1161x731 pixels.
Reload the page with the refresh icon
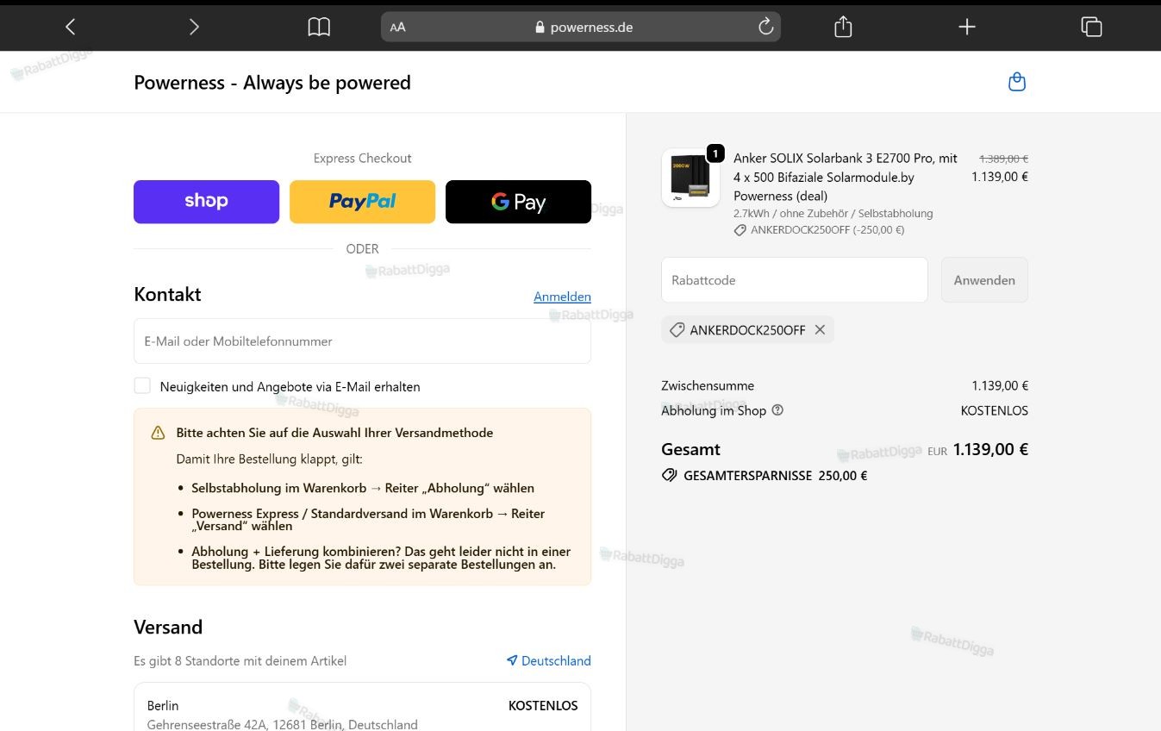tap(765, 27)
